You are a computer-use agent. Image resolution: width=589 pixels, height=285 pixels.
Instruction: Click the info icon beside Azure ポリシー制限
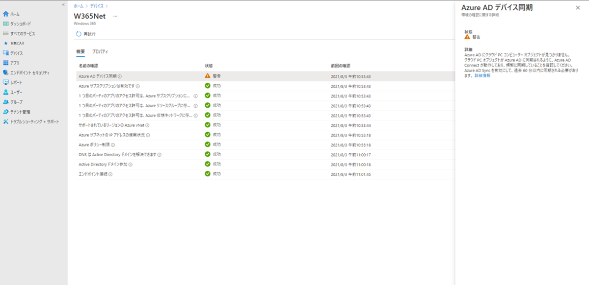(x=113, y=145)
